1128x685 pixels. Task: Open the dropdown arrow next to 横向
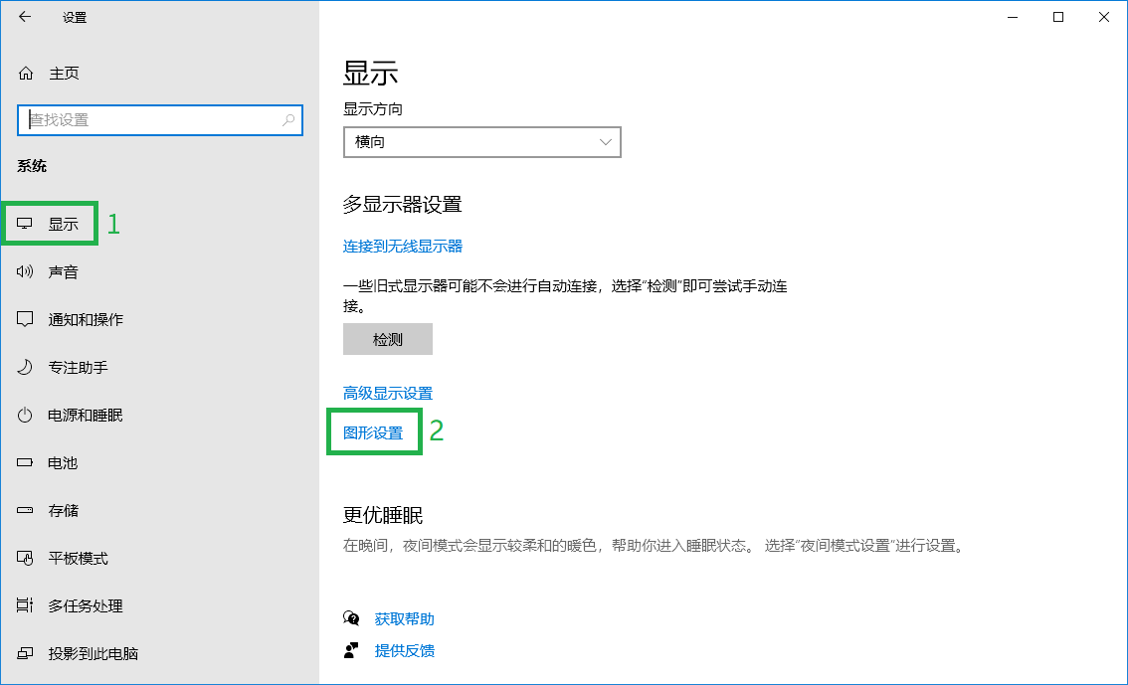[x=605, y=142]
